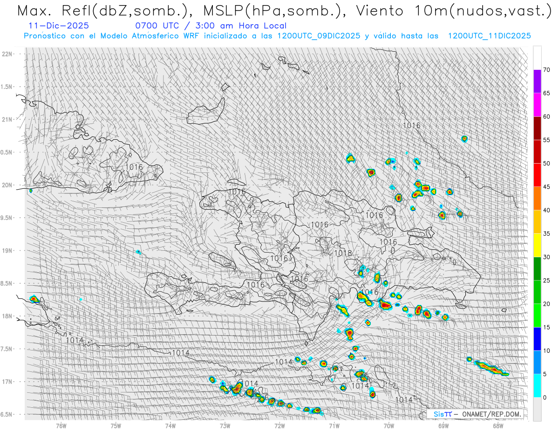Click the 71W longitude axis label
Image resolution: width=559 pixels, height=432 pixels.
(x=334, y=425)
